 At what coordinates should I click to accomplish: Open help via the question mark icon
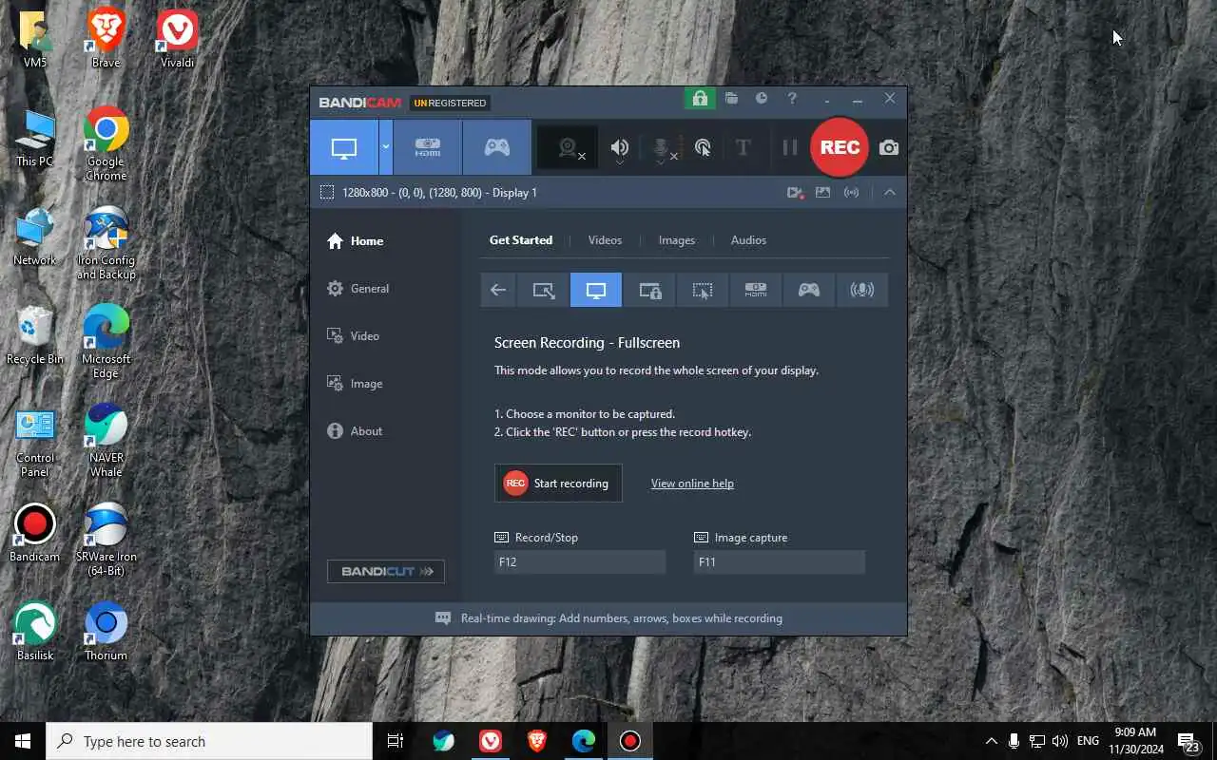click(792, 98)
